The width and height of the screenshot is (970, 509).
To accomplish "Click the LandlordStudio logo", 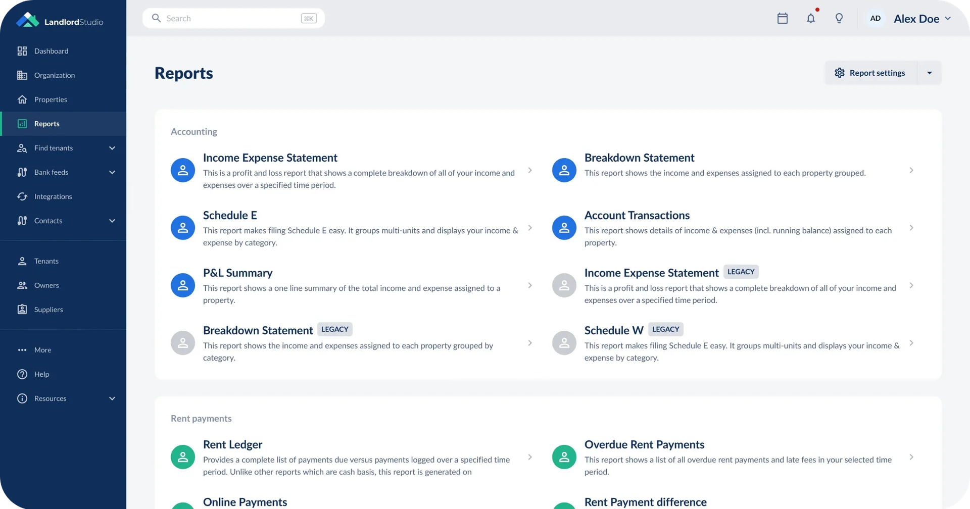I will (60, 20).
